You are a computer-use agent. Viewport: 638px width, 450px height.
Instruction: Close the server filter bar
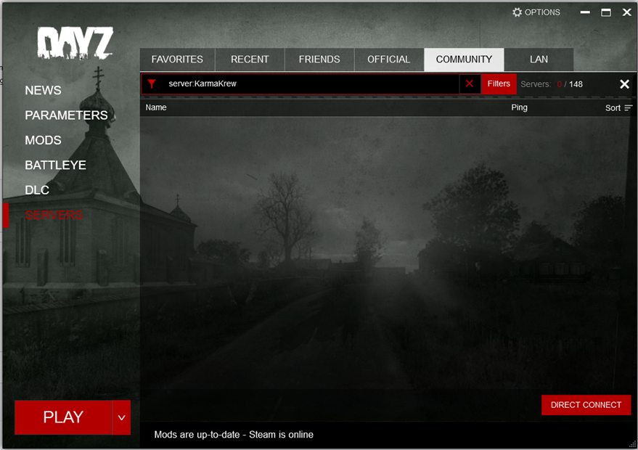tap(624, 83)
